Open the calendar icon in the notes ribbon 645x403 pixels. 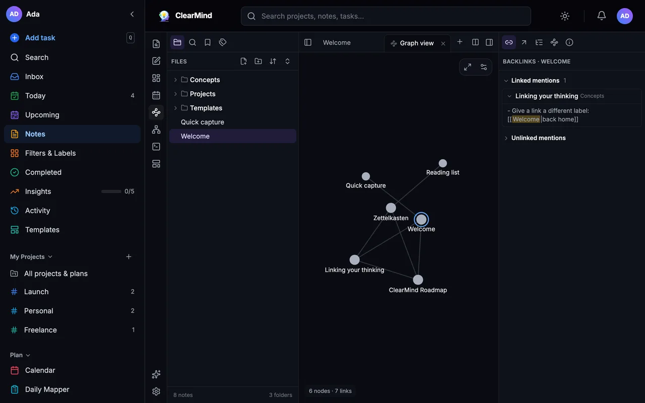coord(156,95)
